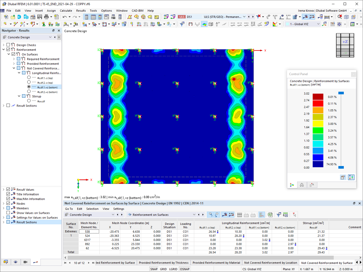Collapse the Stirrup tree node

pyautogui.click(x=19, y=96)
